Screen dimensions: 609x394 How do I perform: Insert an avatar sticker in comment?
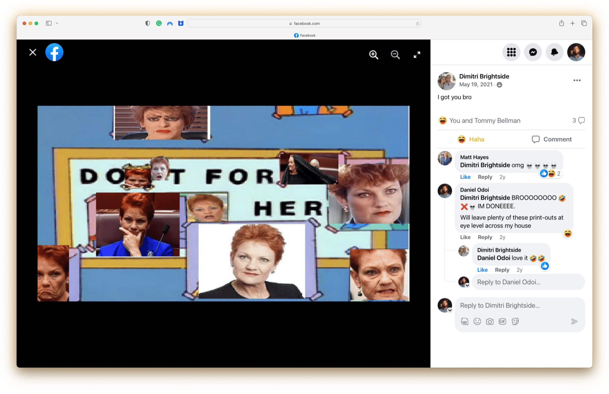pyautogui.click(x=465, y=321)
